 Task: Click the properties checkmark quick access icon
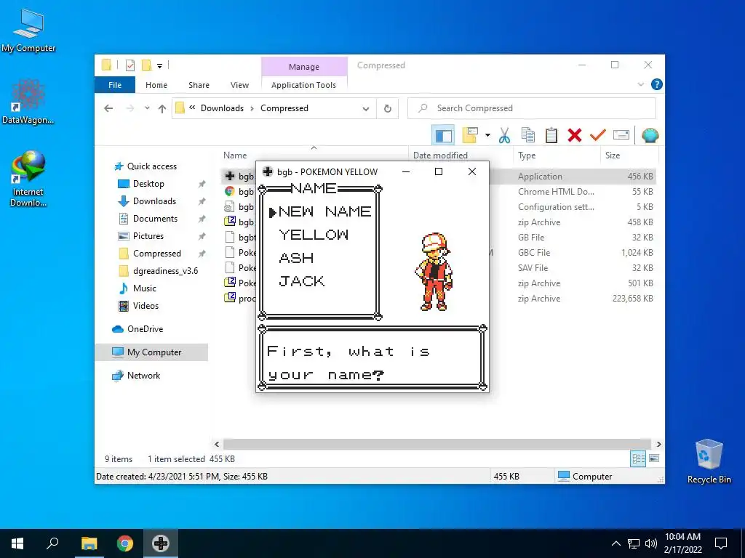[130, 65]
